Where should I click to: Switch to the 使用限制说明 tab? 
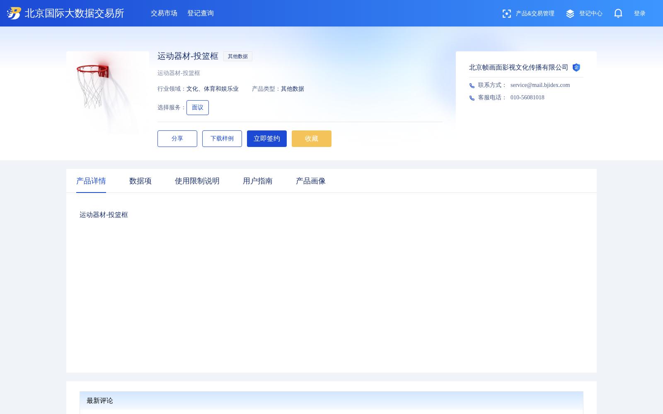tap(197, 181)
